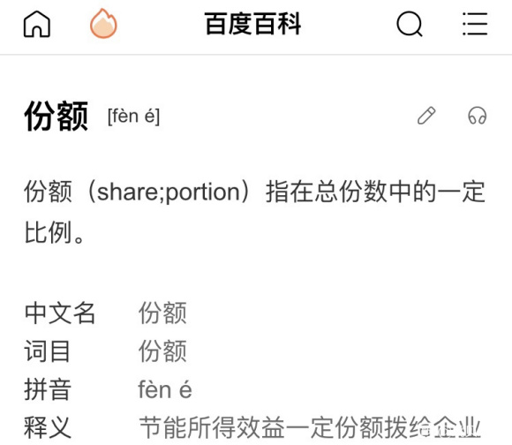Select the 释义 label

tap(48, 427)
